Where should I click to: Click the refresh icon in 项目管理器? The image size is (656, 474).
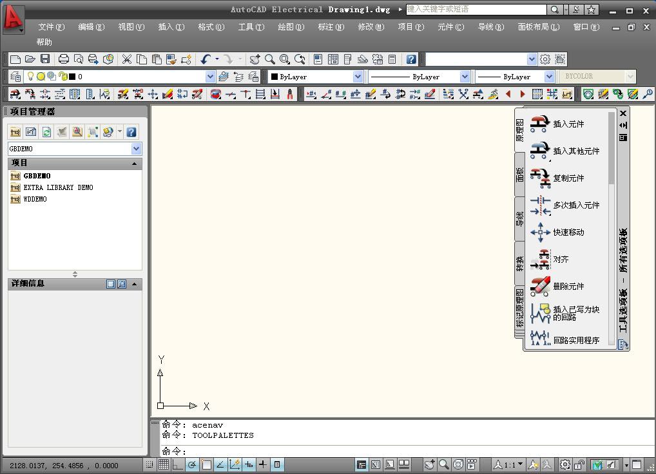[46, 132]
